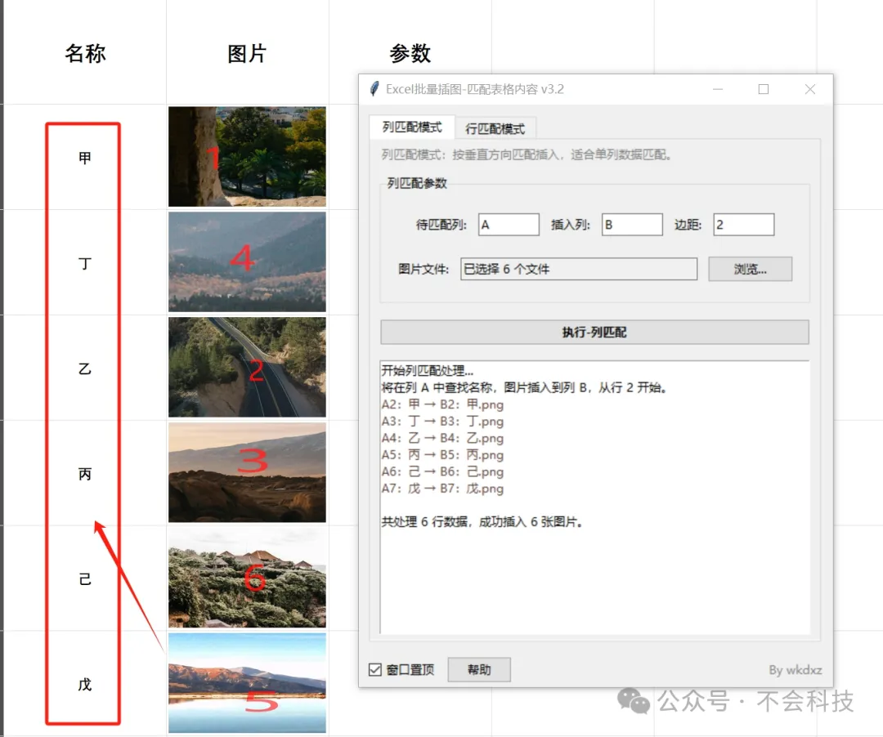Click the By wkdxz credit text
Viewport: 883px width, 737px height.
click(796, 670)
